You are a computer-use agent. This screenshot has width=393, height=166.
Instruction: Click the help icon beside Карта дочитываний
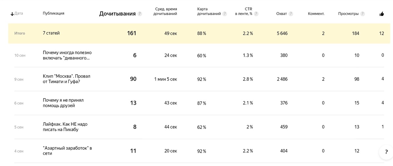tap(225, 14)
